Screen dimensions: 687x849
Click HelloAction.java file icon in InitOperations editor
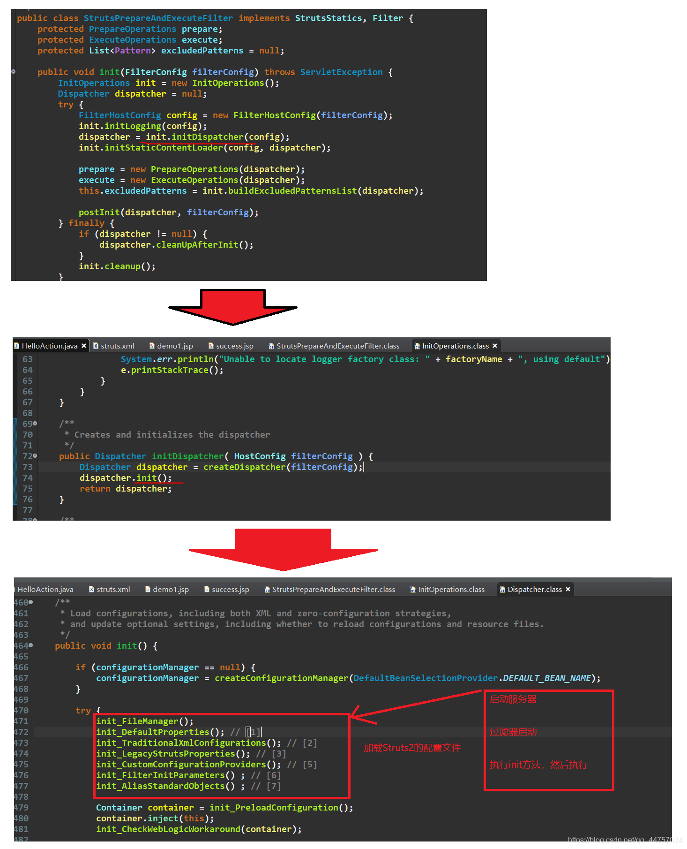click(17, 346)
